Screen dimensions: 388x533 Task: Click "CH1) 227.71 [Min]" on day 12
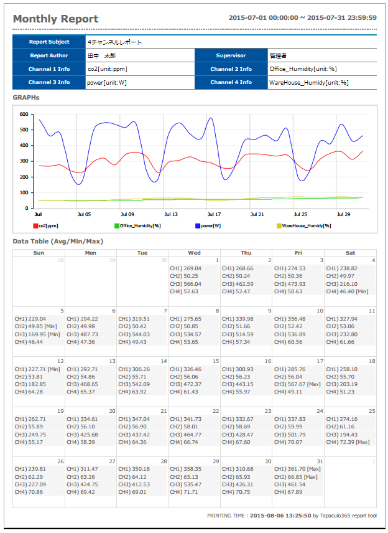pos(37,369)
